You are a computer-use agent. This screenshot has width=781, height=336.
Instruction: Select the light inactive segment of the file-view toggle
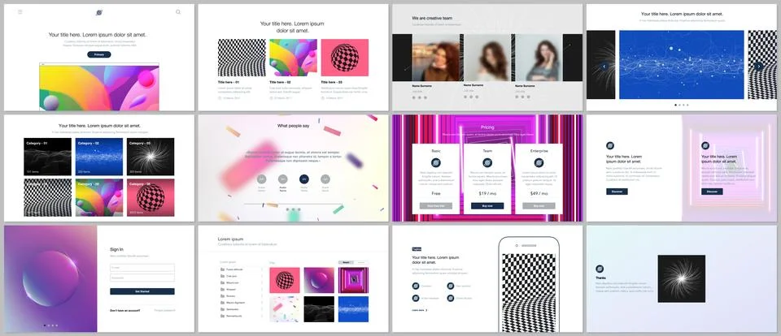(361, 262)
